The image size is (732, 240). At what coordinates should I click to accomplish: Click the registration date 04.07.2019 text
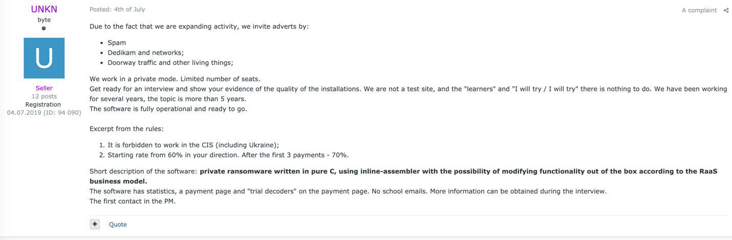pyautogui.click(x=44, y=112)
